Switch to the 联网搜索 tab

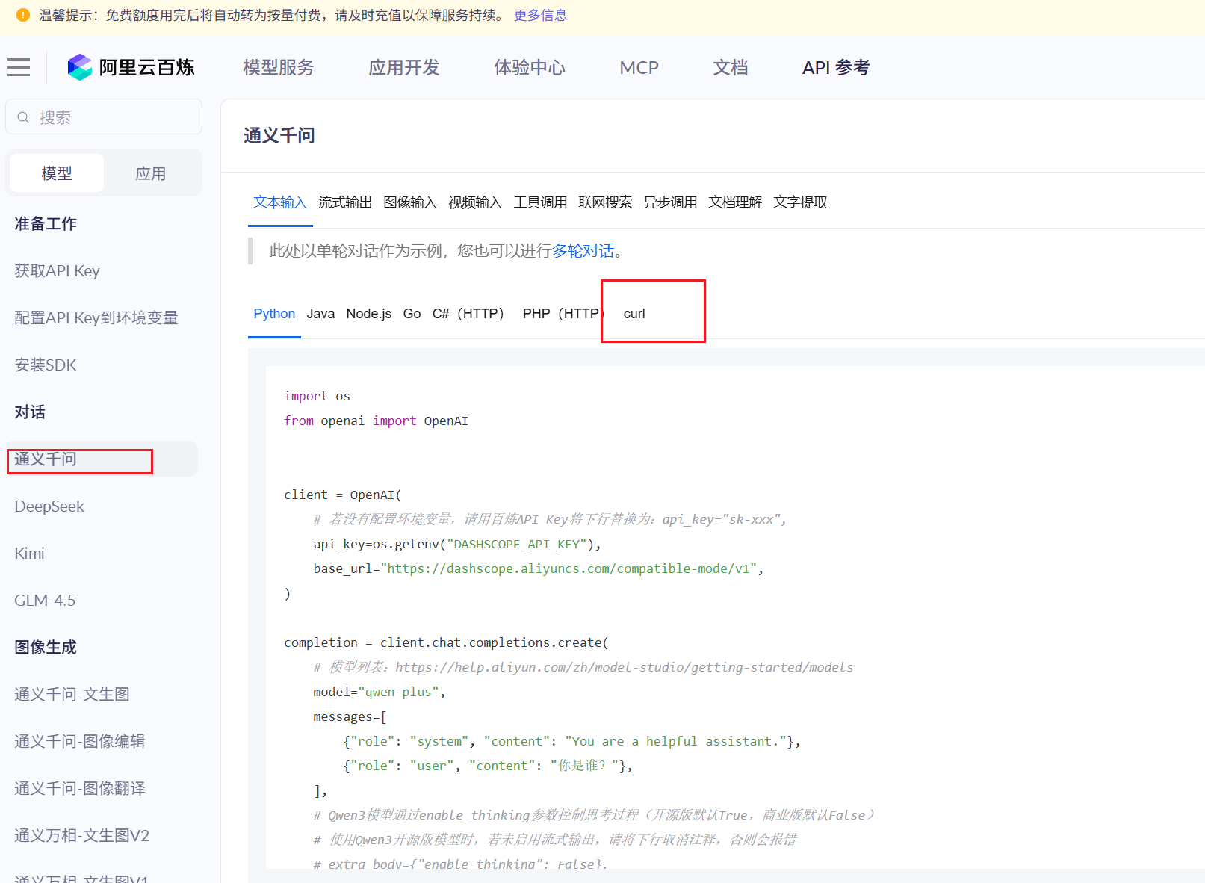coord(605,202)
